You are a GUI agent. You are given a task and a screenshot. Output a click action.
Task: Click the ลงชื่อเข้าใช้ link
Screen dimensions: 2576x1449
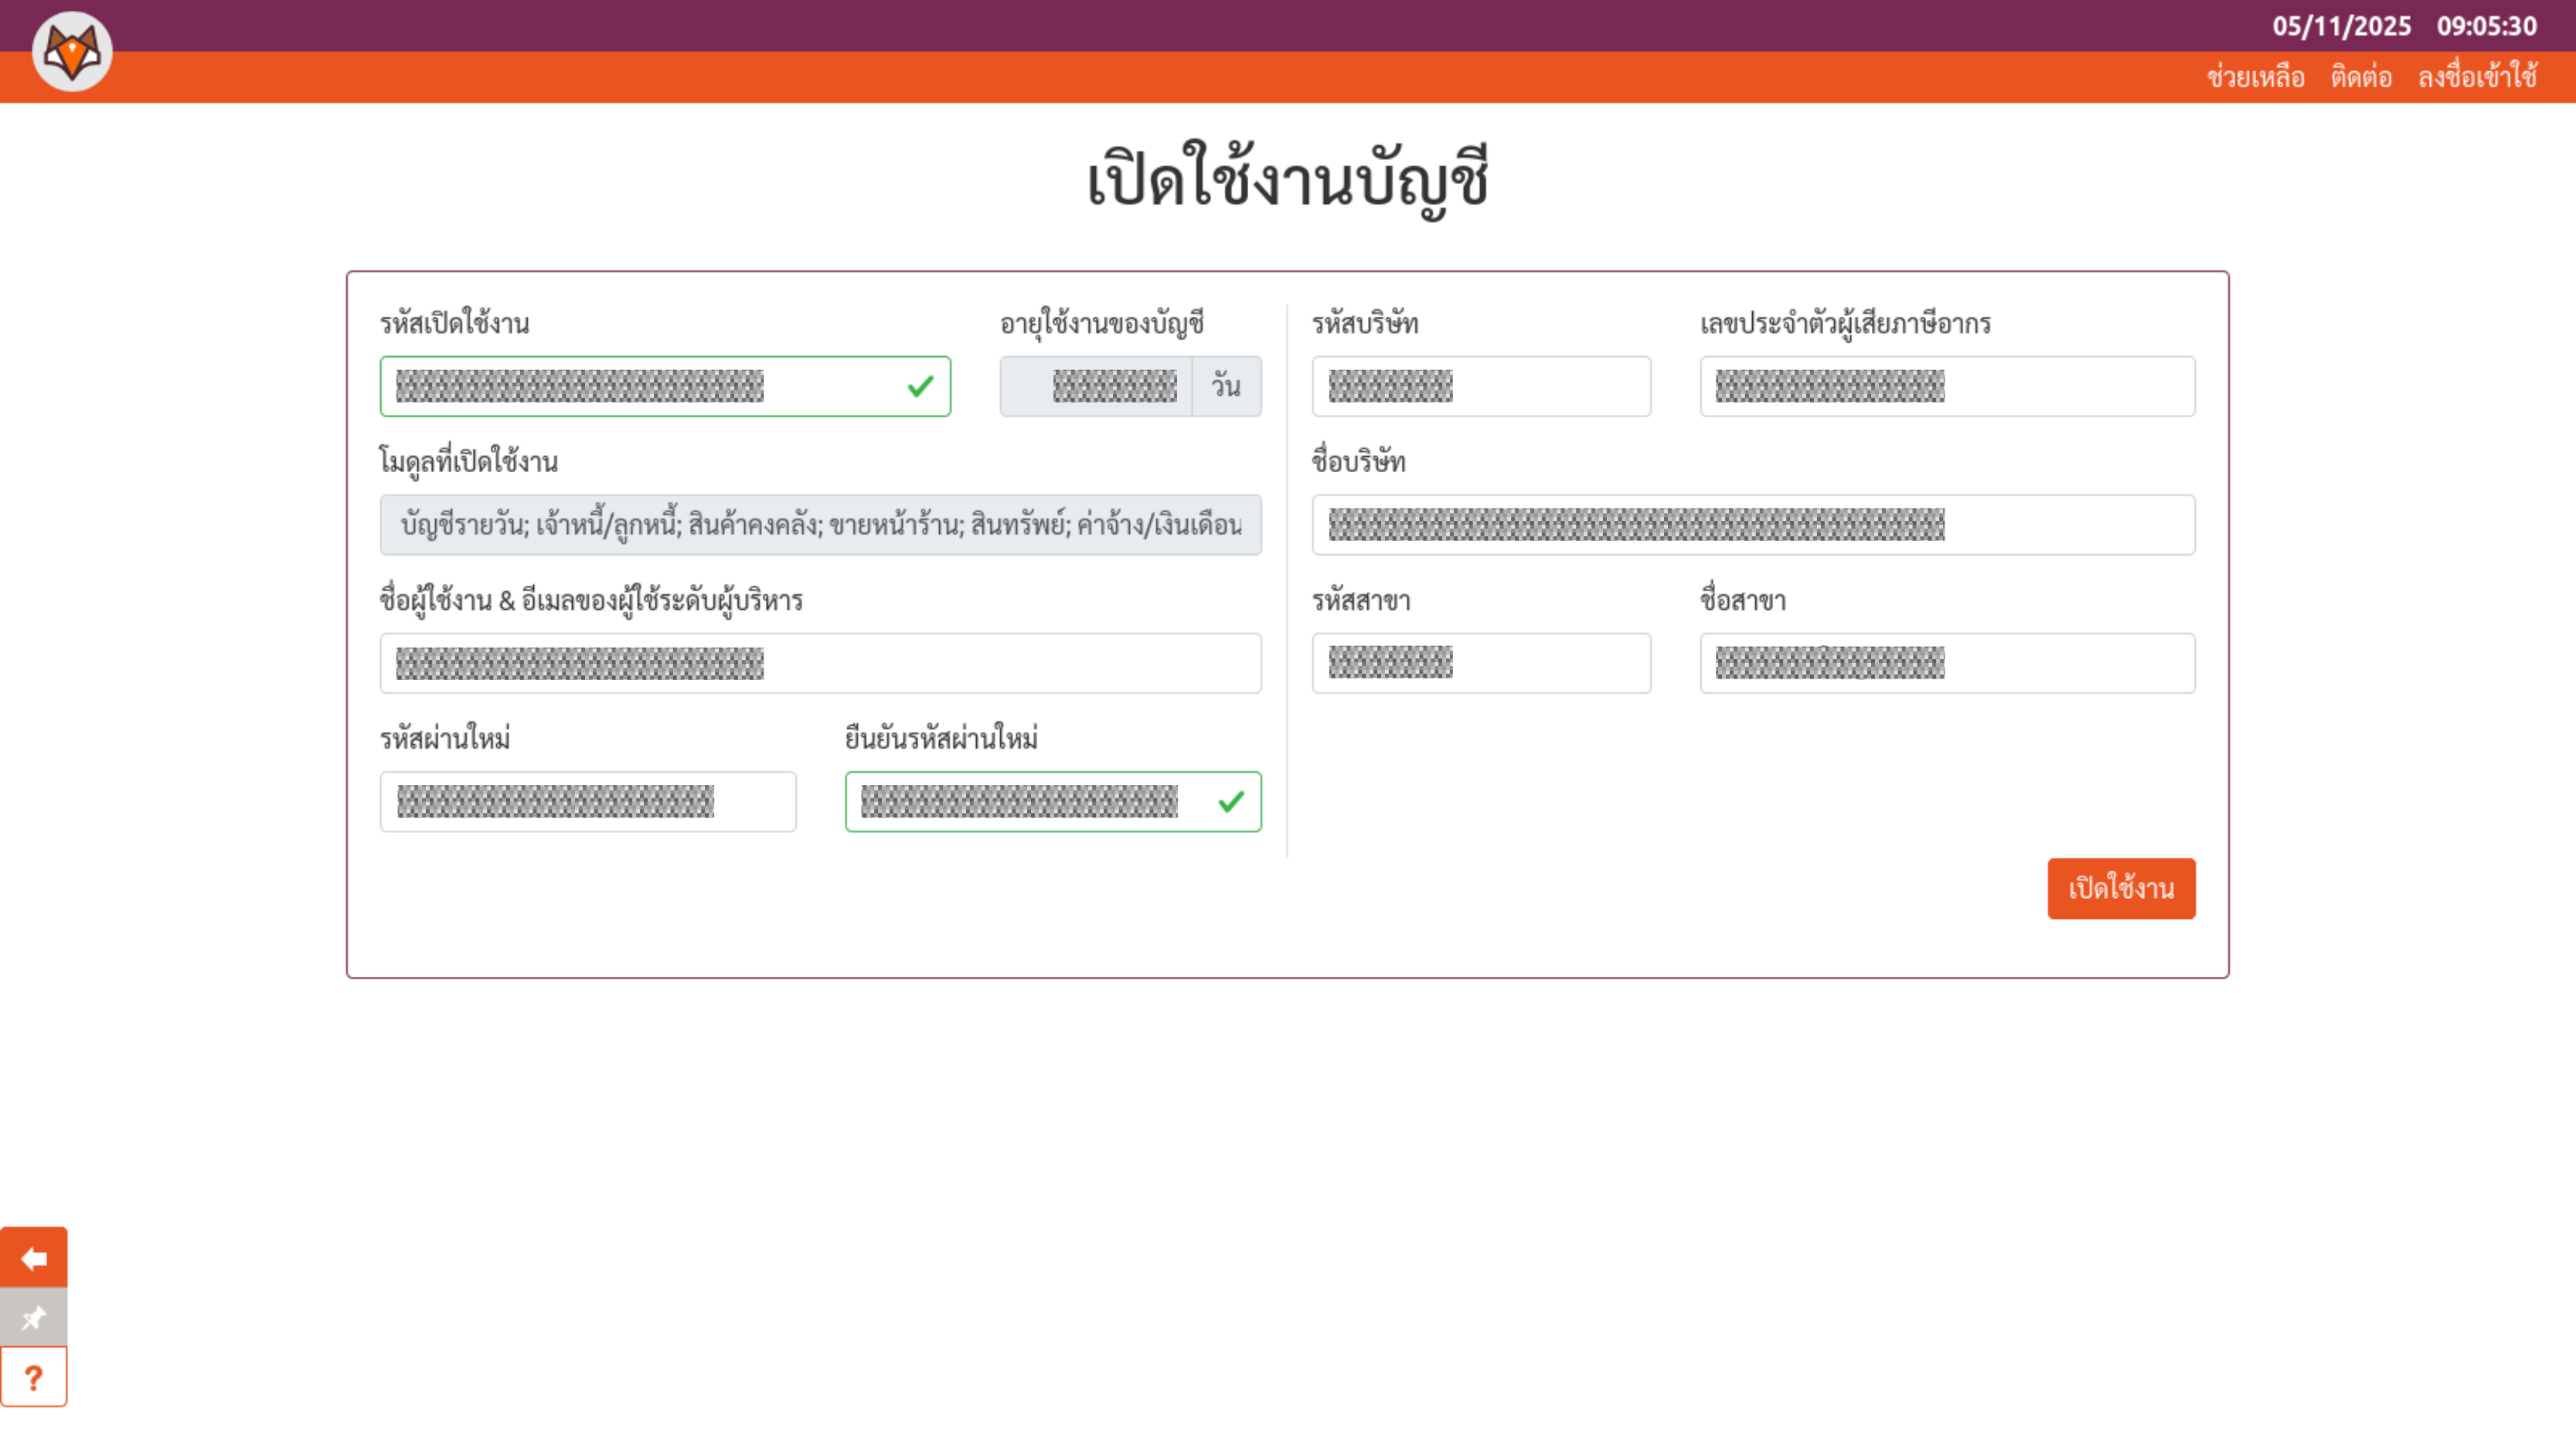2477,77
